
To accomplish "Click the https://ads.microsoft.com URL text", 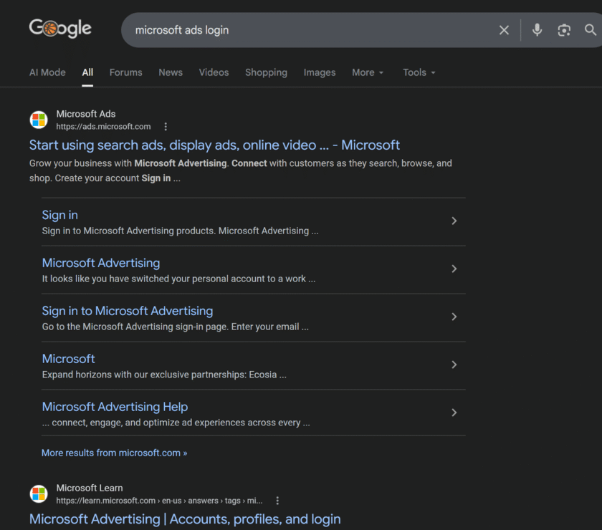I will point(103,127).
